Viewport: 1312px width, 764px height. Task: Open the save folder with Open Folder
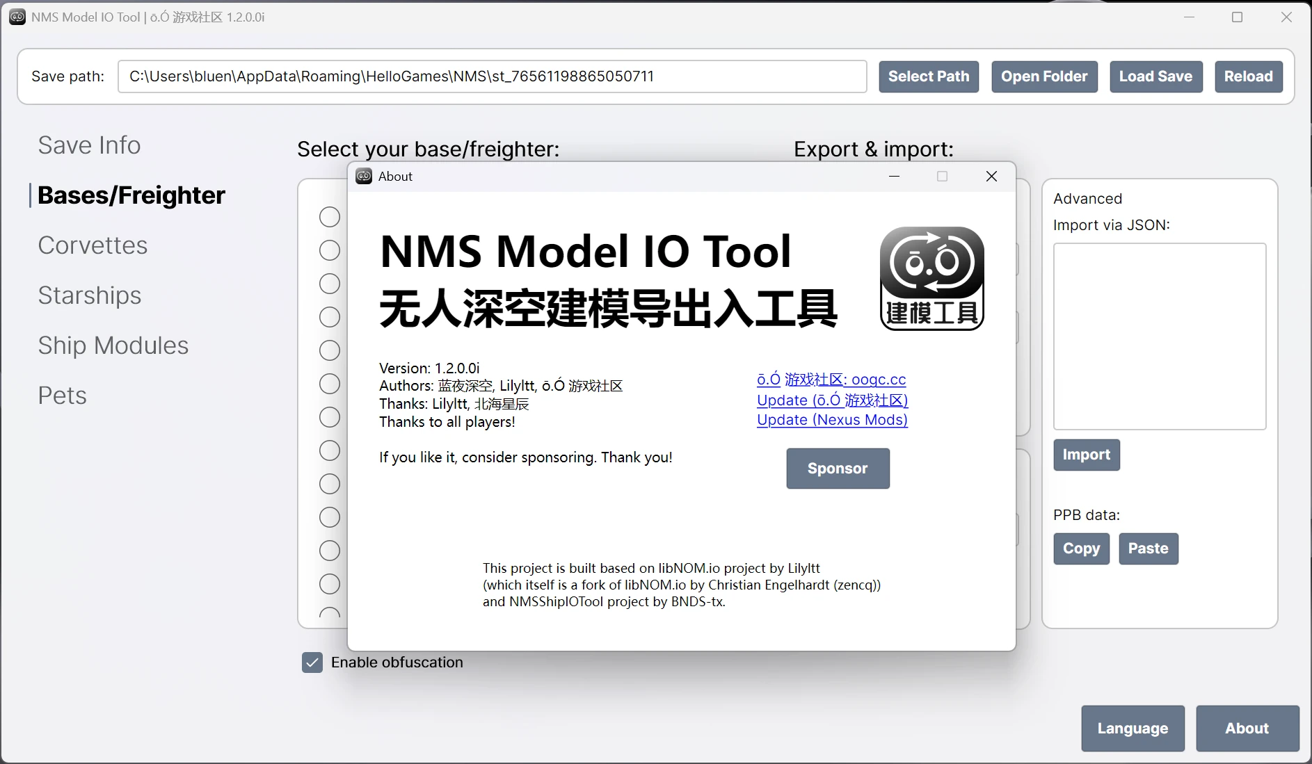pos(1044,76)
